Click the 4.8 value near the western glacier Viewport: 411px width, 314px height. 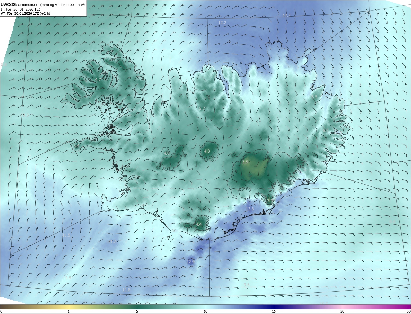pos(167,153)
